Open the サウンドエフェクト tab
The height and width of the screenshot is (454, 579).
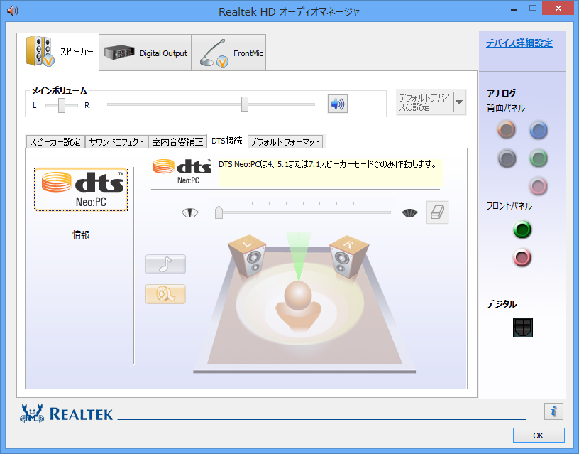(116, 142)
